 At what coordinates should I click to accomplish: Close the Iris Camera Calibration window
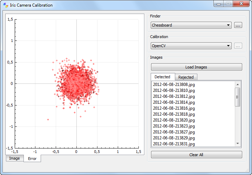point(241,4)
